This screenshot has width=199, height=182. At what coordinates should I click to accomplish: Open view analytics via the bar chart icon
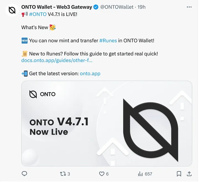pos(140,174)
